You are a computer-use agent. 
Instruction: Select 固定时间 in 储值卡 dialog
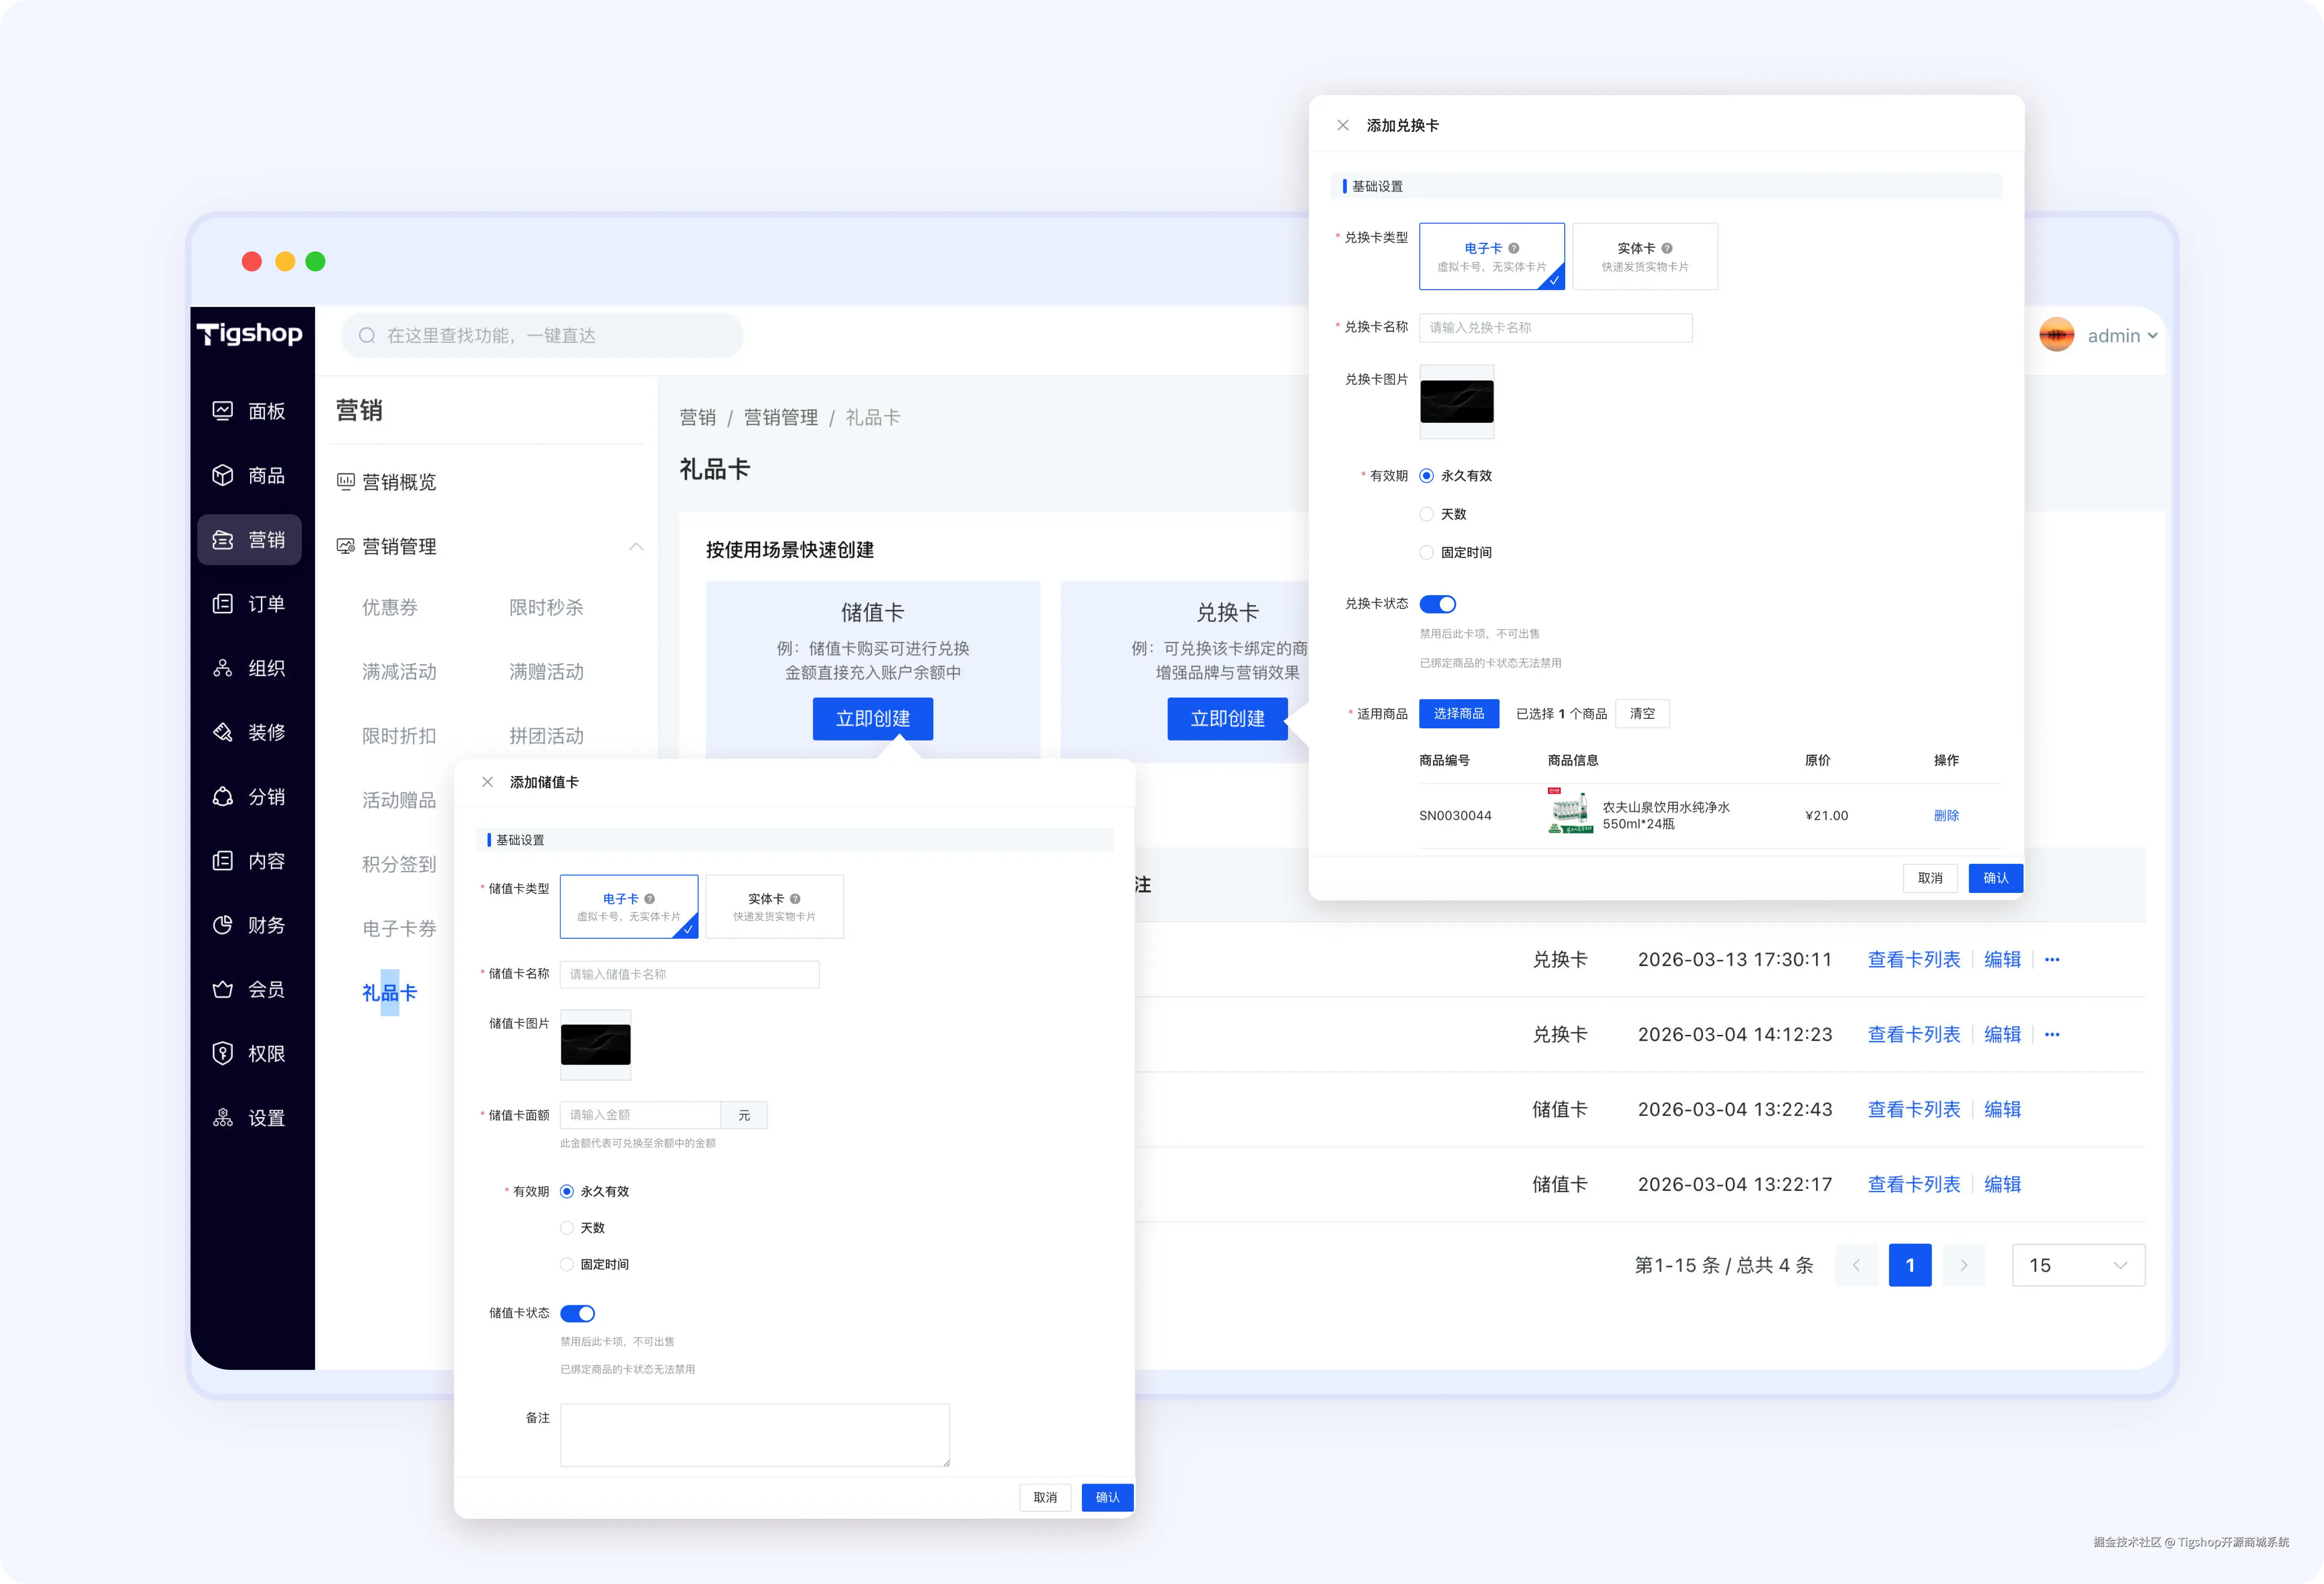coord(567,1264)
